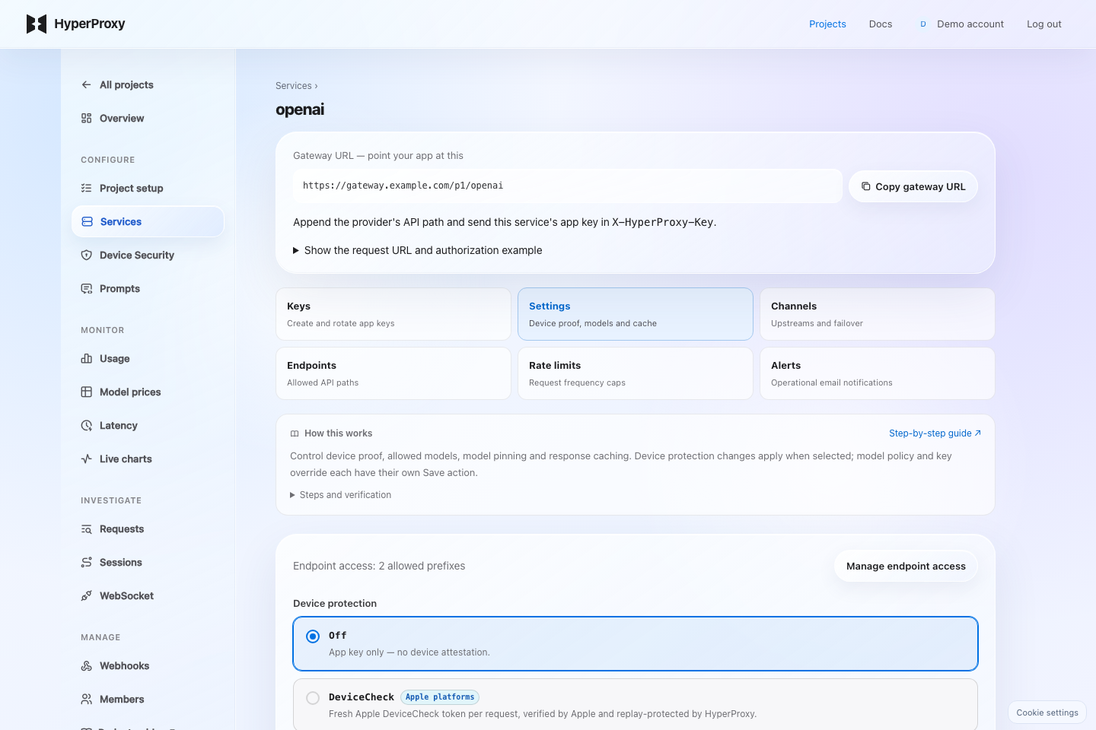The height and width of the screenshot is (730, 1096).
Task: Select the DeviceCheck radio option
Action: point(313,698)
